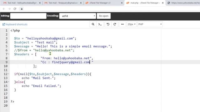Click the commented $from line 6

[x=44, y=50]
